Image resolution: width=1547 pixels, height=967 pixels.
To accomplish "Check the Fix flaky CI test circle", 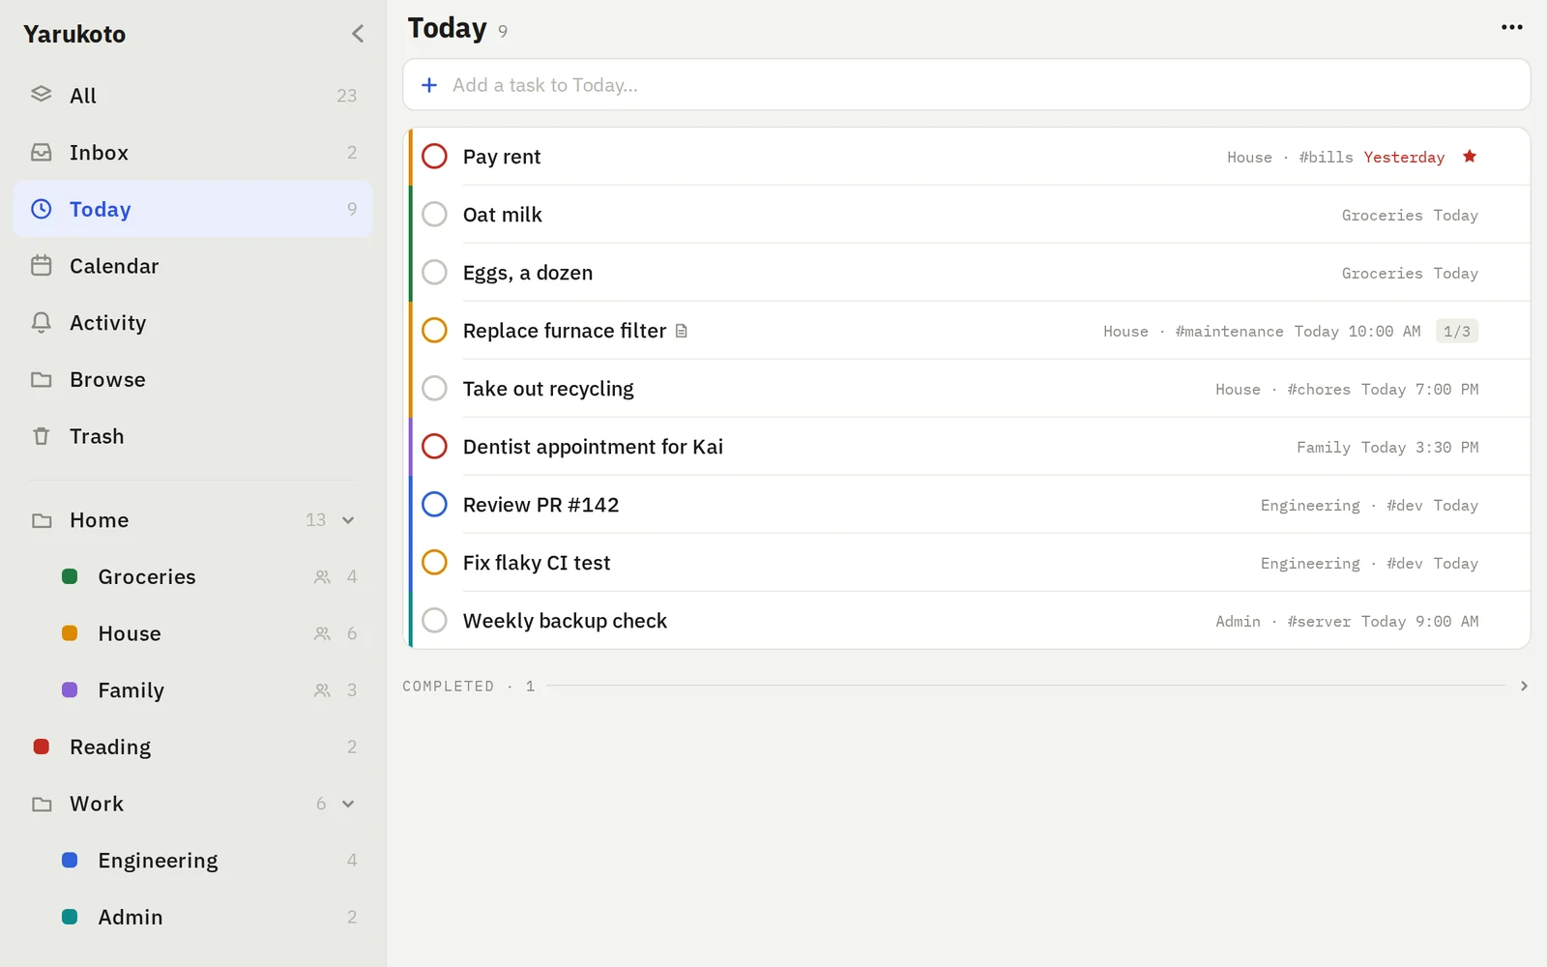I will 435,563.
